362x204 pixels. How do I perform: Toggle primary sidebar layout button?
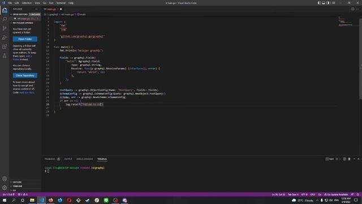319,3
